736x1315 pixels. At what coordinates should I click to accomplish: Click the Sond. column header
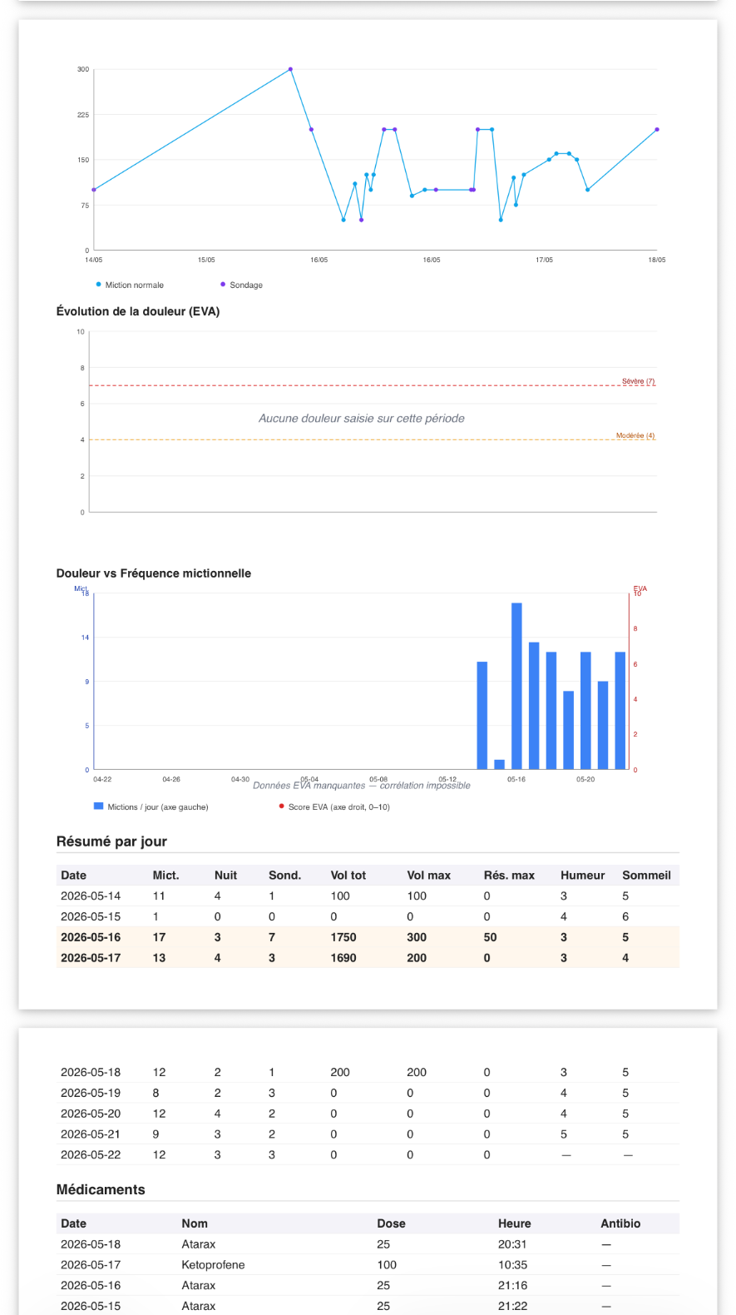click(x=284, y=876)
